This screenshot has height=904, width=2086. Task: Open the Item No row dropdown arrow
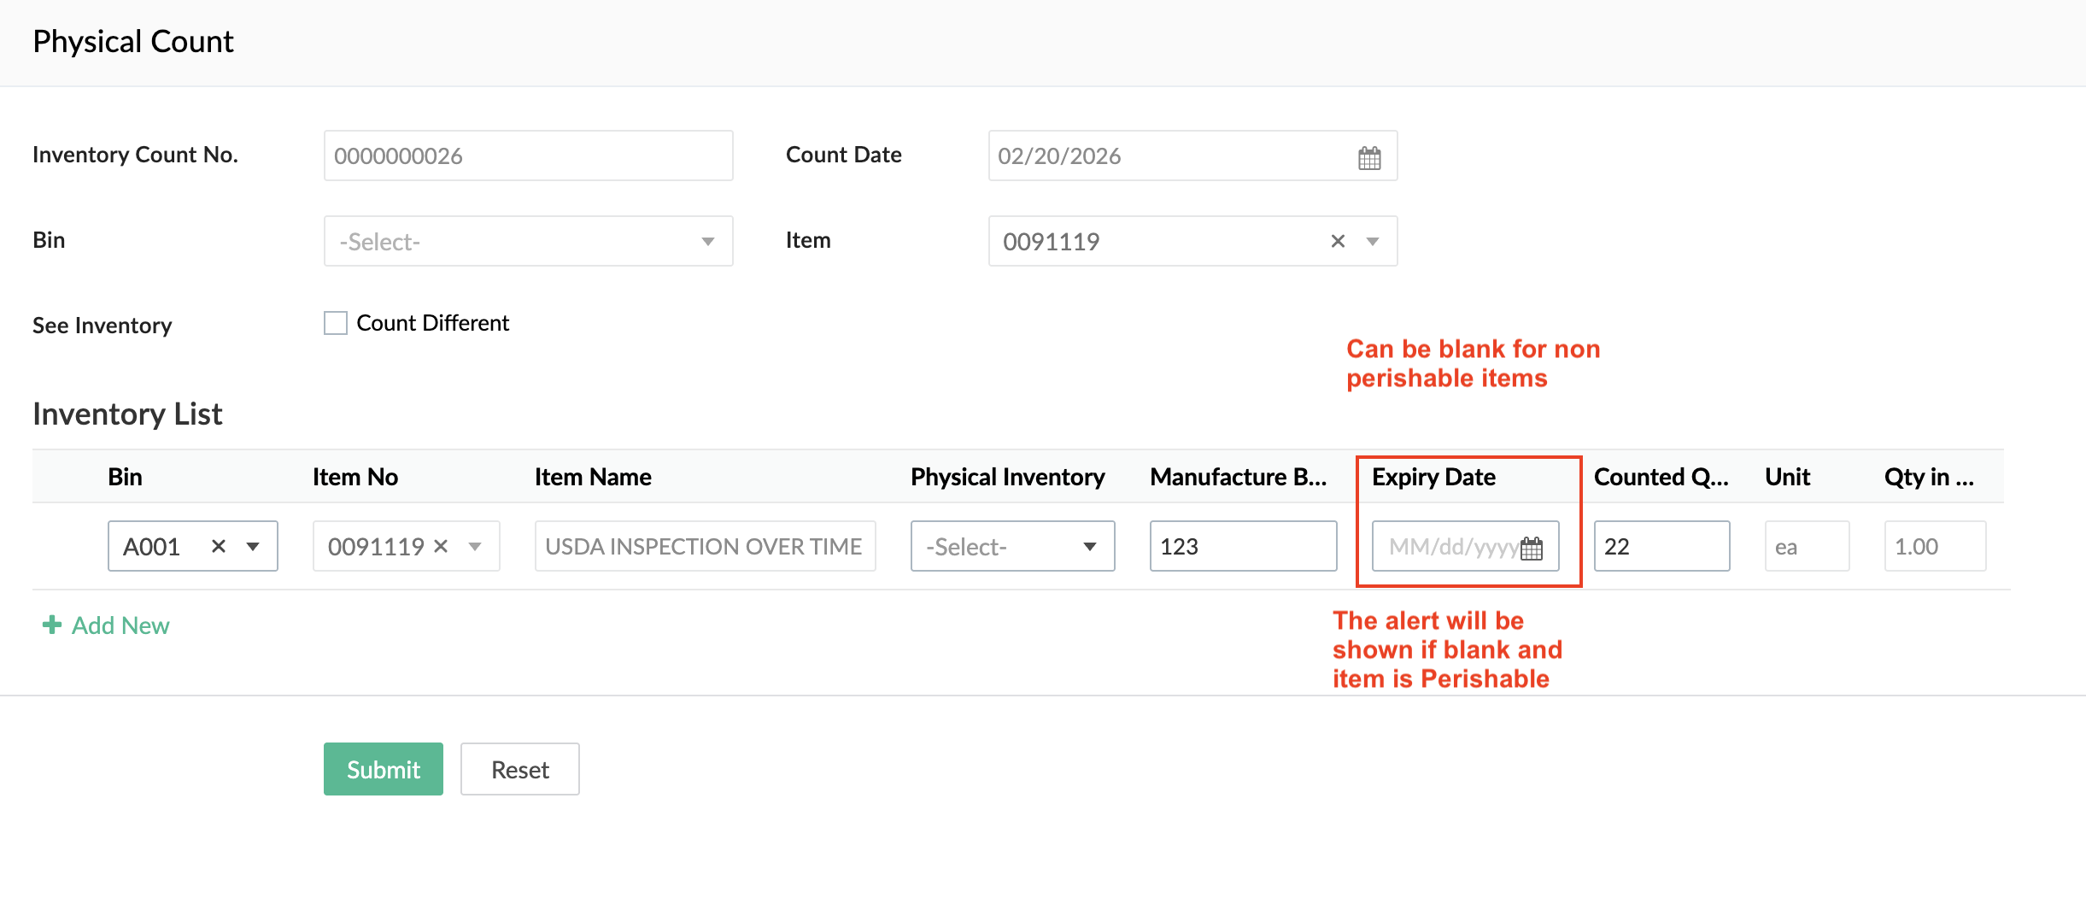coord(475,547)
